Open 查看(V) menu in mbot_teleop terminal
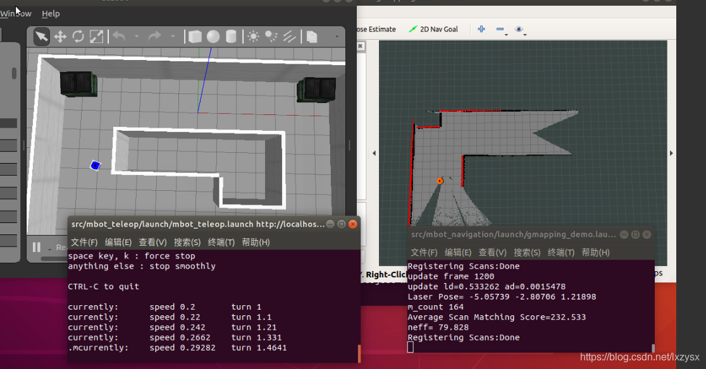Viewport: 706px width, 369px height. [152, 242]
